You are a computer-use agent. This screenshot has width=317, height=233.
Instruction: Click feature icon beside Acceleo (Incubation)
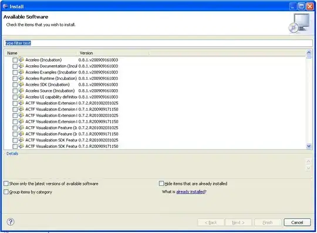[x=21, y=60]
